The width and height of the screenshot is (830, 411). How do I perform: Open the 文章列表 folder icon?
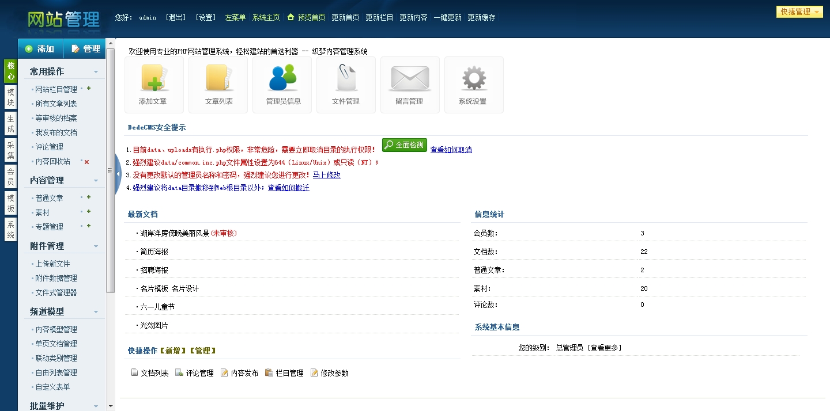[x=218, y=79]
